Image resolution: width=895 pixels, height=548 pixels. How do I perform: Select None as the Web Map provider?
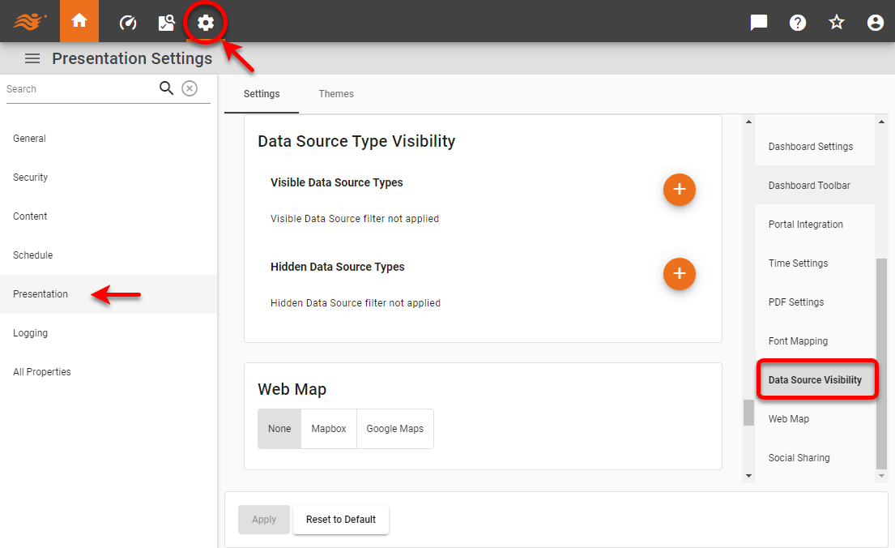(279, 428)
